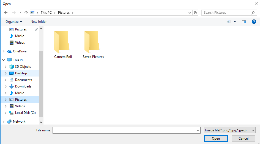This screenshot has height=144, width=260.
Task: Expand the Network tree node
Action: 3,122
